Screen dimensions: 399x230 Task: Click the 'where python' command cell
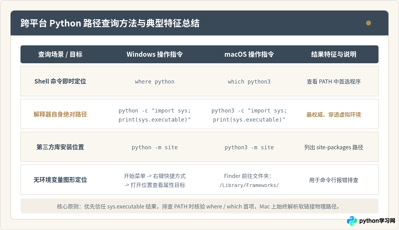[x=155, y=82]
